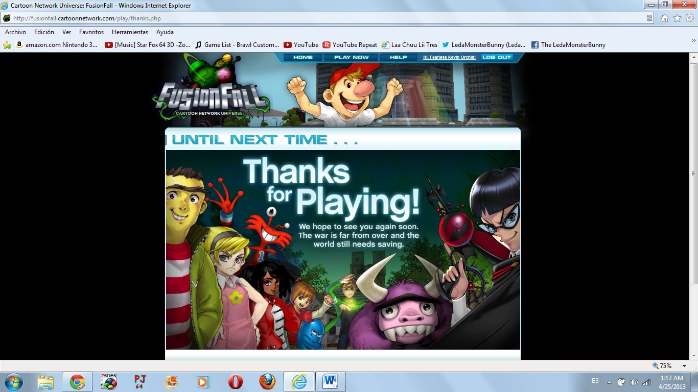Go to HOME on the FusionFall site
The width and height of the screenshot is (698, 392).
303,57
